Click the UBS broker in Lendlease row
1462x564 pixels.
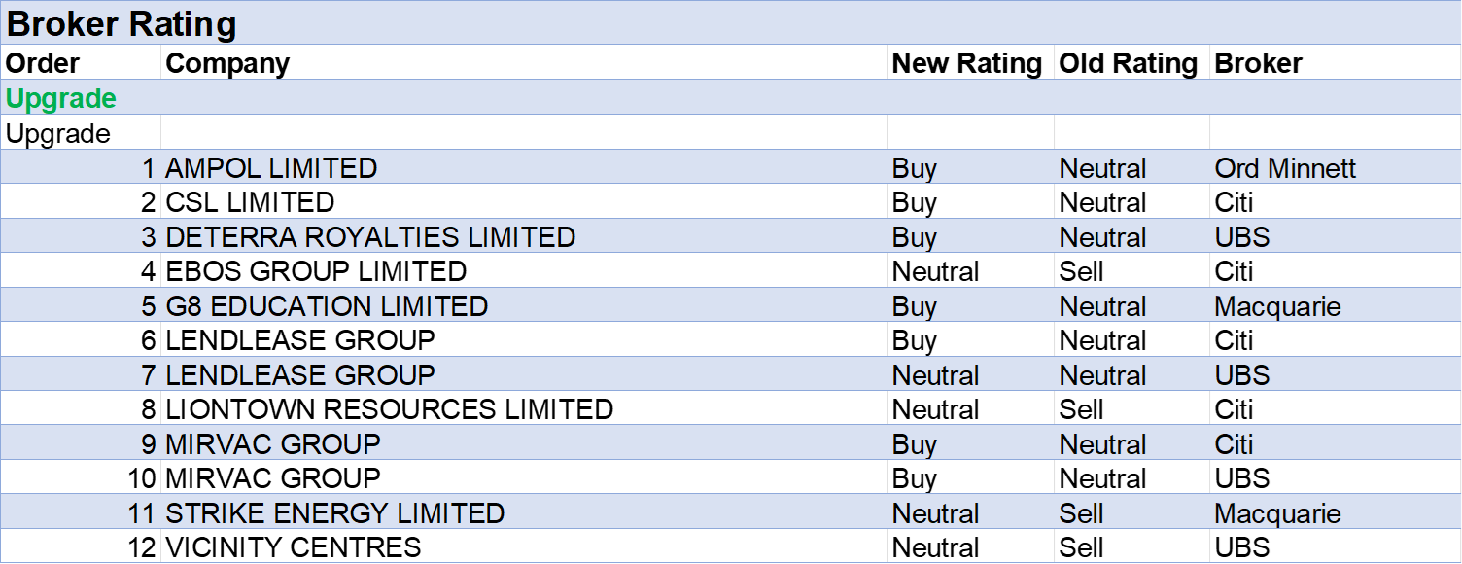(1242, 375)
